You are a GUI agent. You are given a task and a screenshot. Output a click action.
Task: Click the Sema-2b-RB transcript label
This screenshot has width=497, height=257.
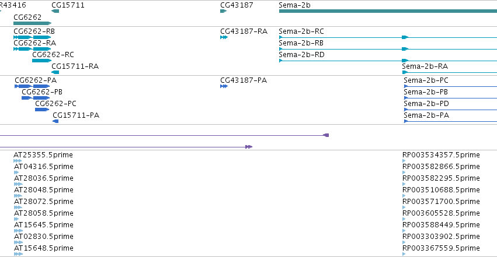[x=301, y=43]
